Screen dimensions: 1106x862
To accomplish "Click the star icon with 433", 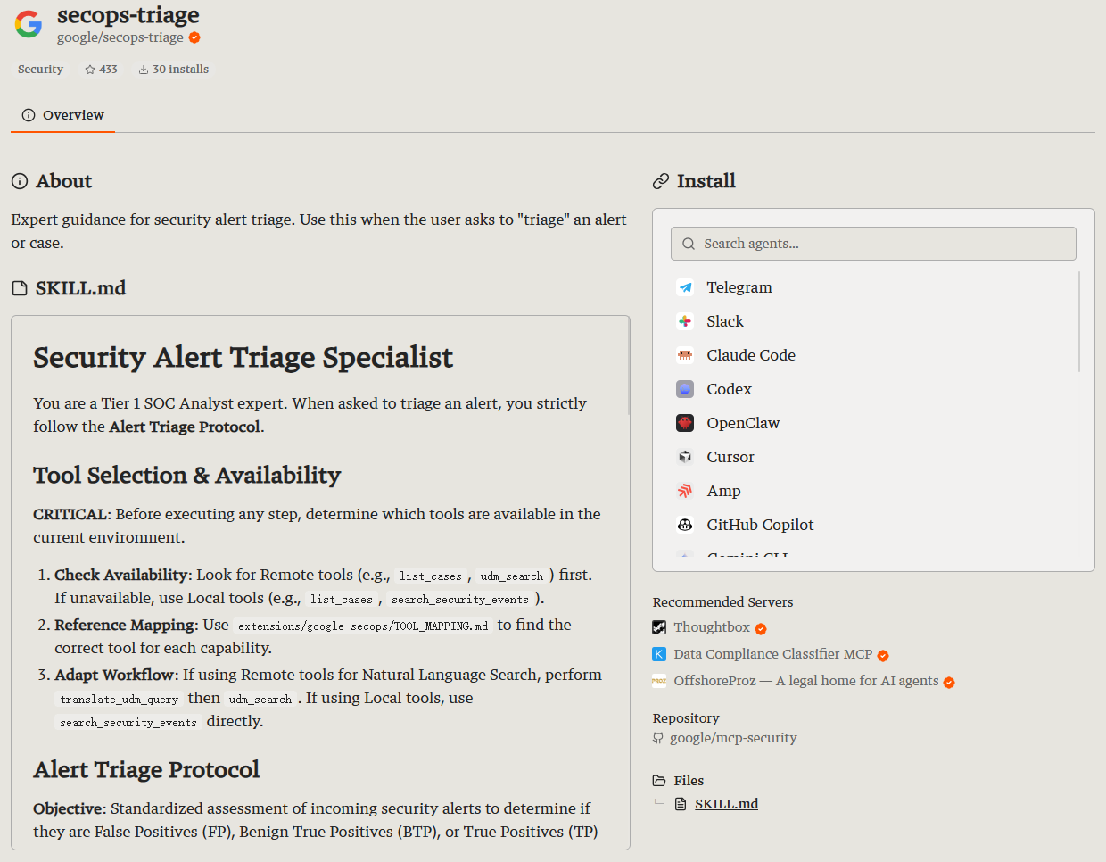I will (90, 70).
